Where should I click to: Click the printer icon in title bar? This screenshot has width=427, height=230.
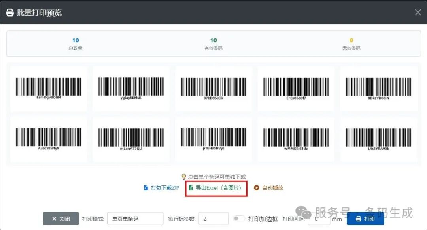(10, 13)
